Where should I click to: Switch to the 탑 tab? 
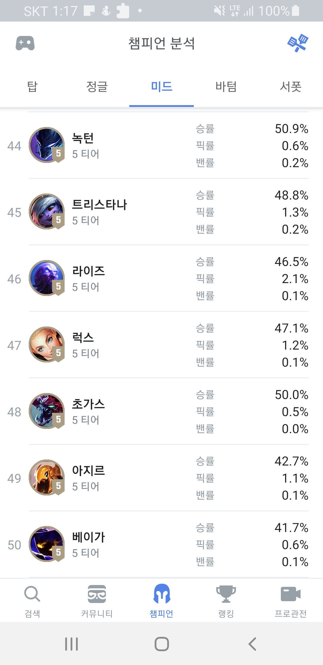[x=32, y=87]
